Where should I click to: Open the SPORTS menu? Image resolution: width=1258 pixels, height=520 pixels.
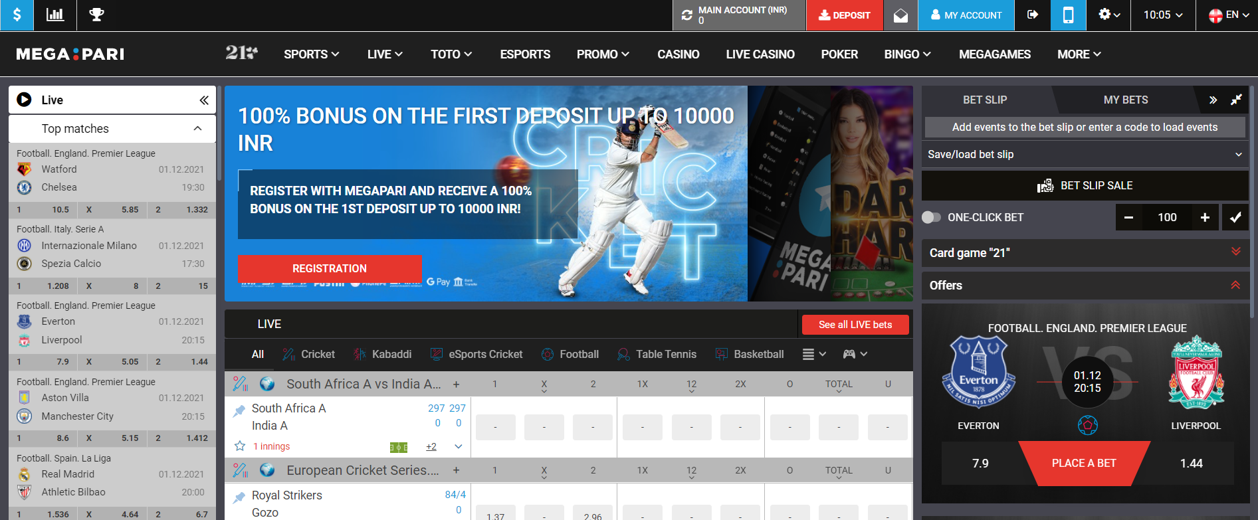coord(311,54)
